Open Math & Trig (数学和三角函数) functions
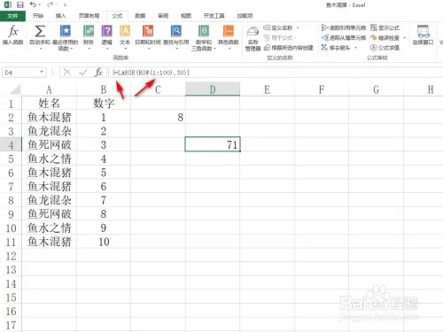The width and height of the screenshot is (443, 332). tap(204, 37)
